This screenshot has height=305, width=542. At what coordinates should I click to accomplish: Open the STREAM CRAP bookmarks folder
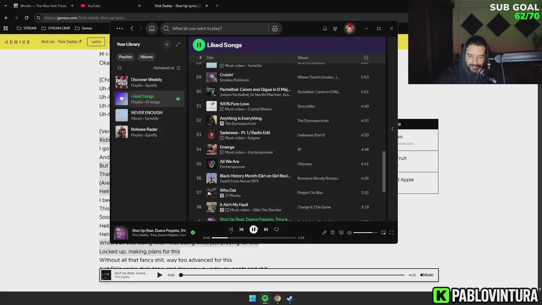(56, 28)
